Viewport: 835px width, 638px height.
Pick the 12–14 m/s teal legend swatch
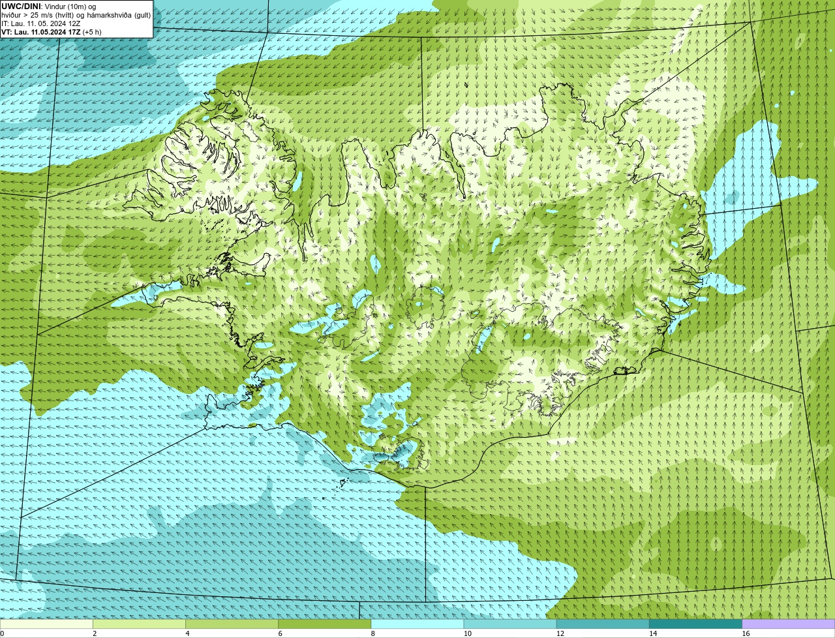point(603,624)
